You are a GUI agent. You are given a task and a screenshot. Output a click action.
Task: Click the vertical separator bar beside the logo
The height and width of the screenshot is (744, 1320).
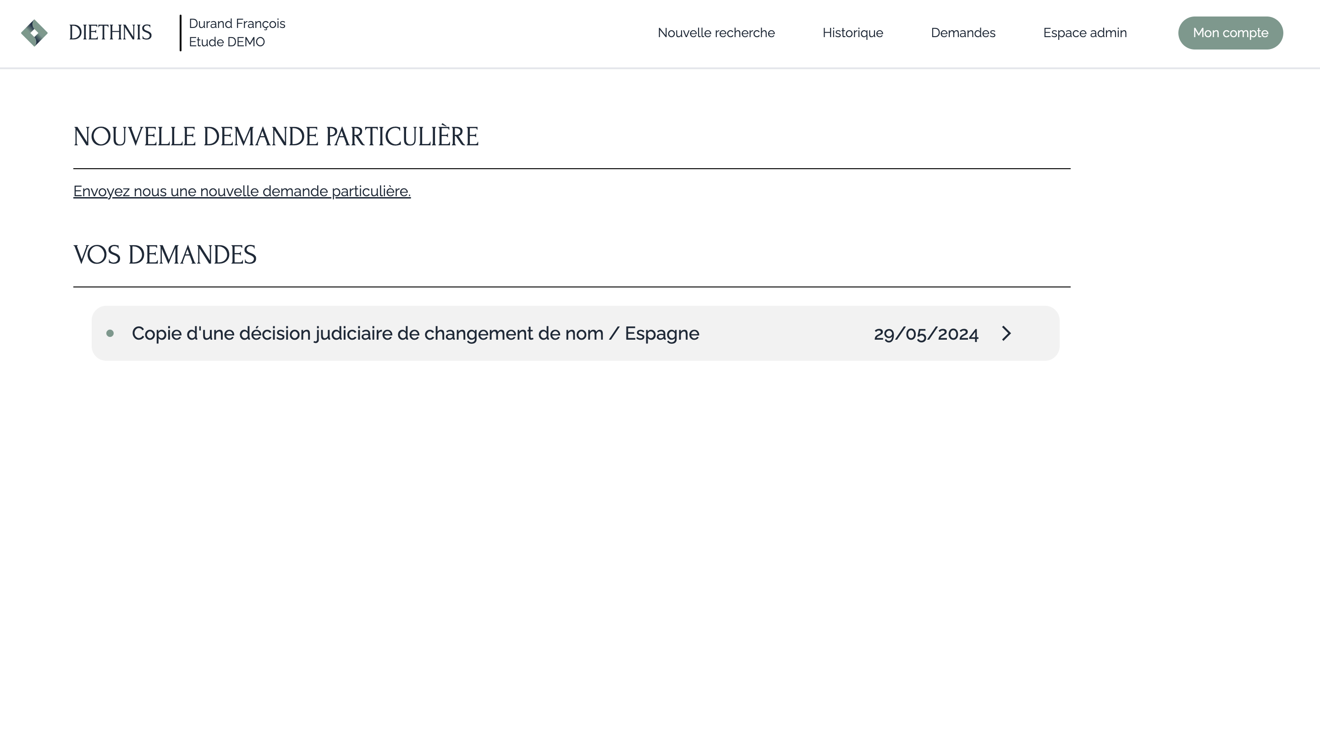(x=181, y=33)
